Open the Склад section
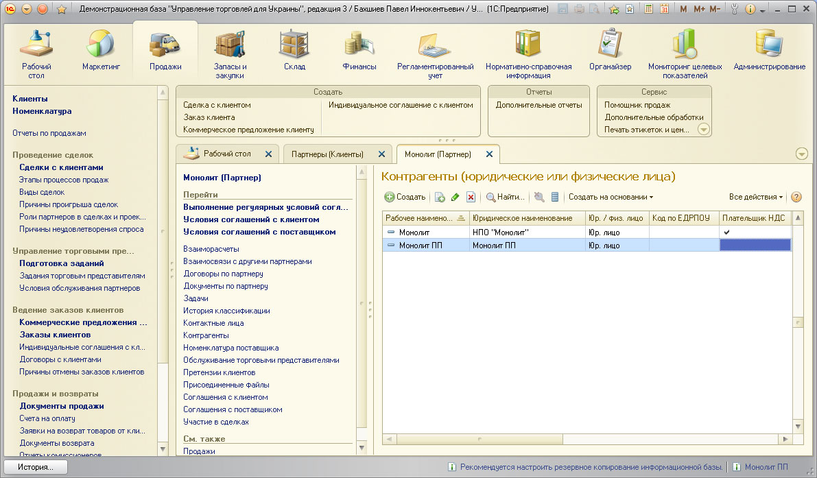817x478 pixels. pos(294,50)
